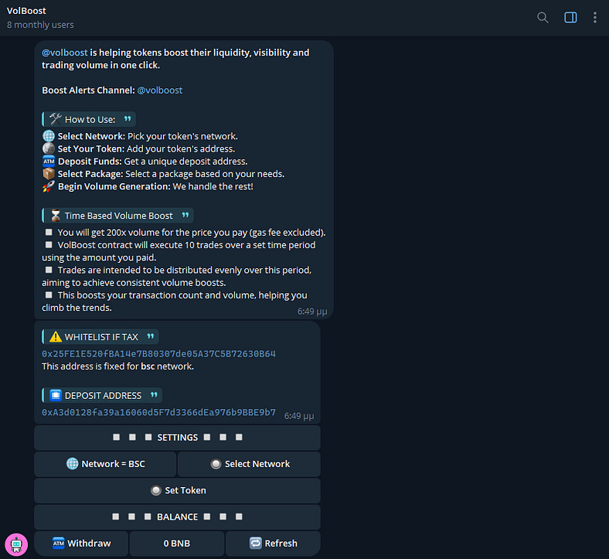The image size is (609, 559).
Task: Open the three-dot more options menu
Action: (x=594, y=18)
